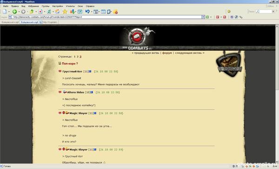Open the Настройки menu
Screen dimensions: 279x169
[58, 6]
